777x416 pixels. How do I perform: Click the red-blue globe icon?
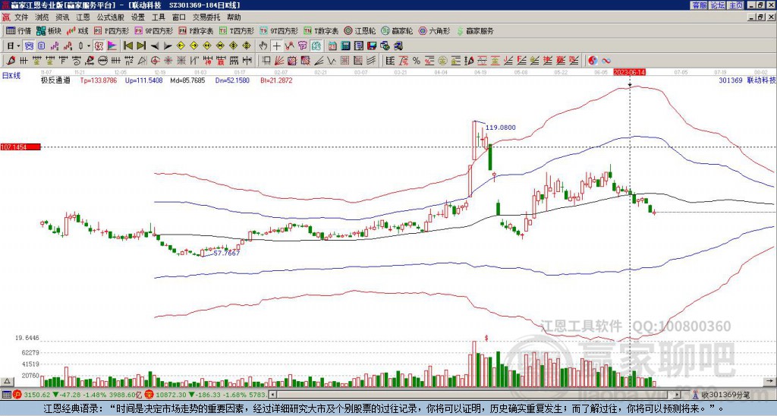click(593, 61)
